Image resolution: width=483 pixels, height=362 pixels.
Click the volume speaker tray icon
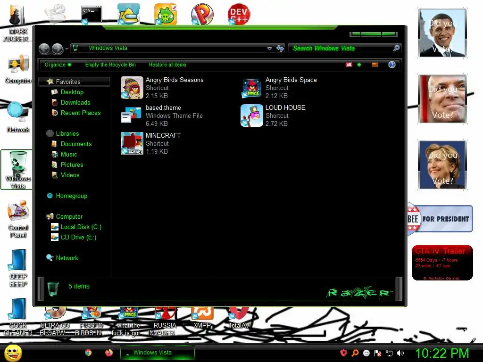[x=400, y=353]
